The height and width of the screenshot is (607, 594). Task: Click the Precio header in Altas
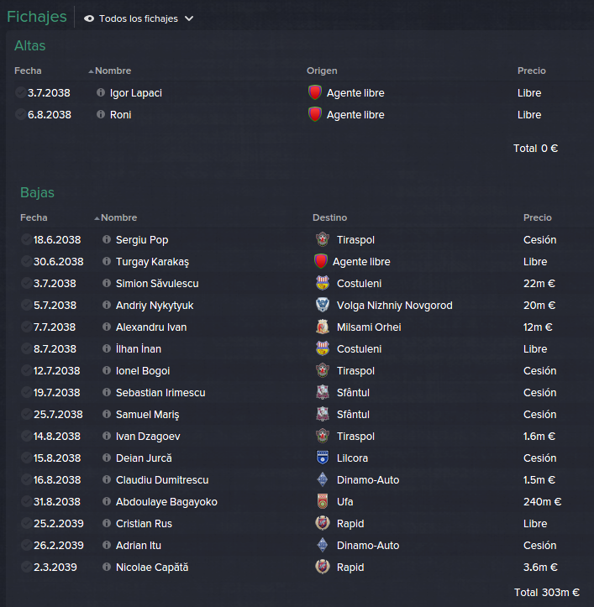point(531,71)
